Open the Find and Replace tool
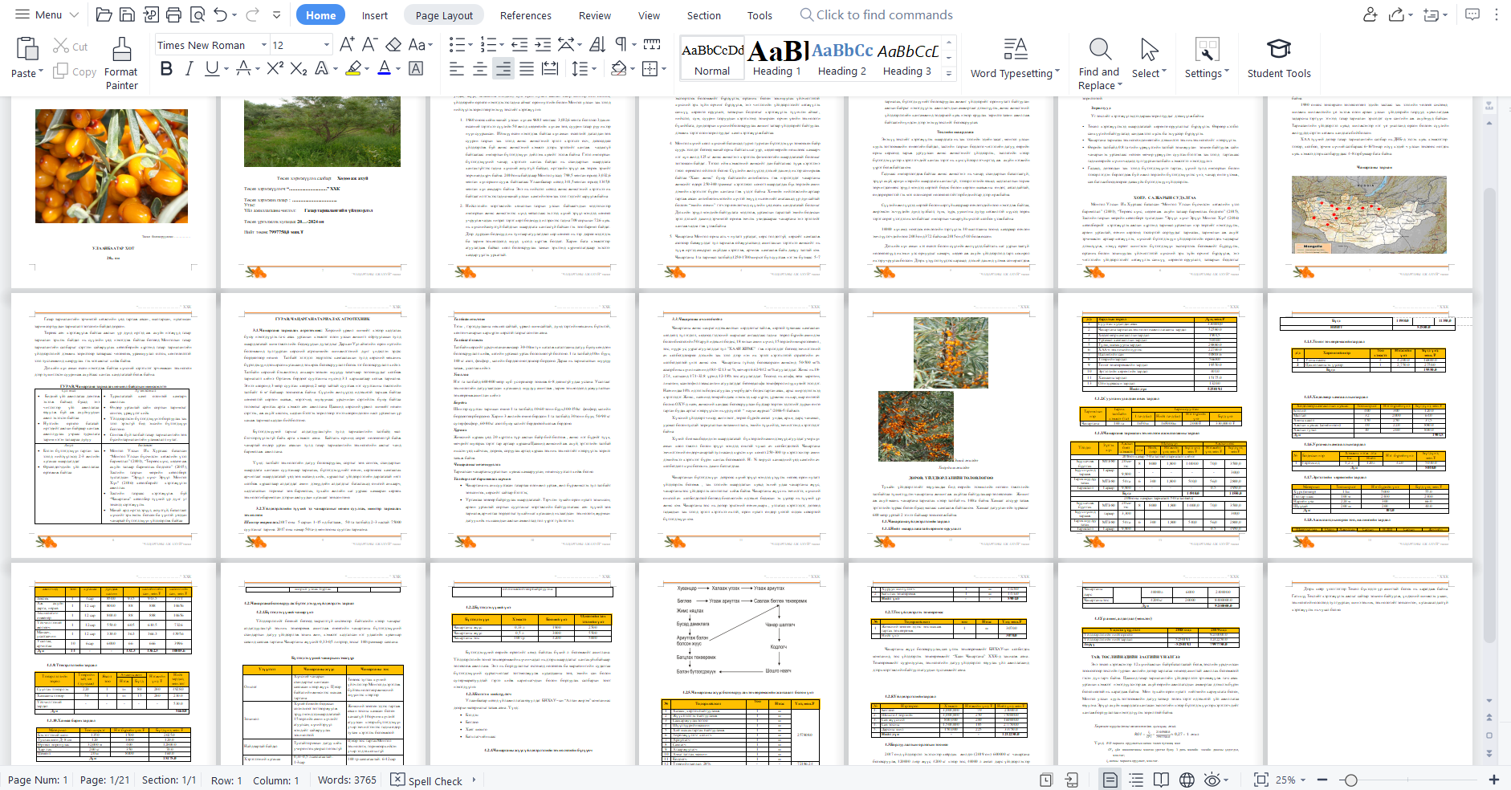Image resolution: width=1511 pixels, height=790 pixels. (1099, 63)
